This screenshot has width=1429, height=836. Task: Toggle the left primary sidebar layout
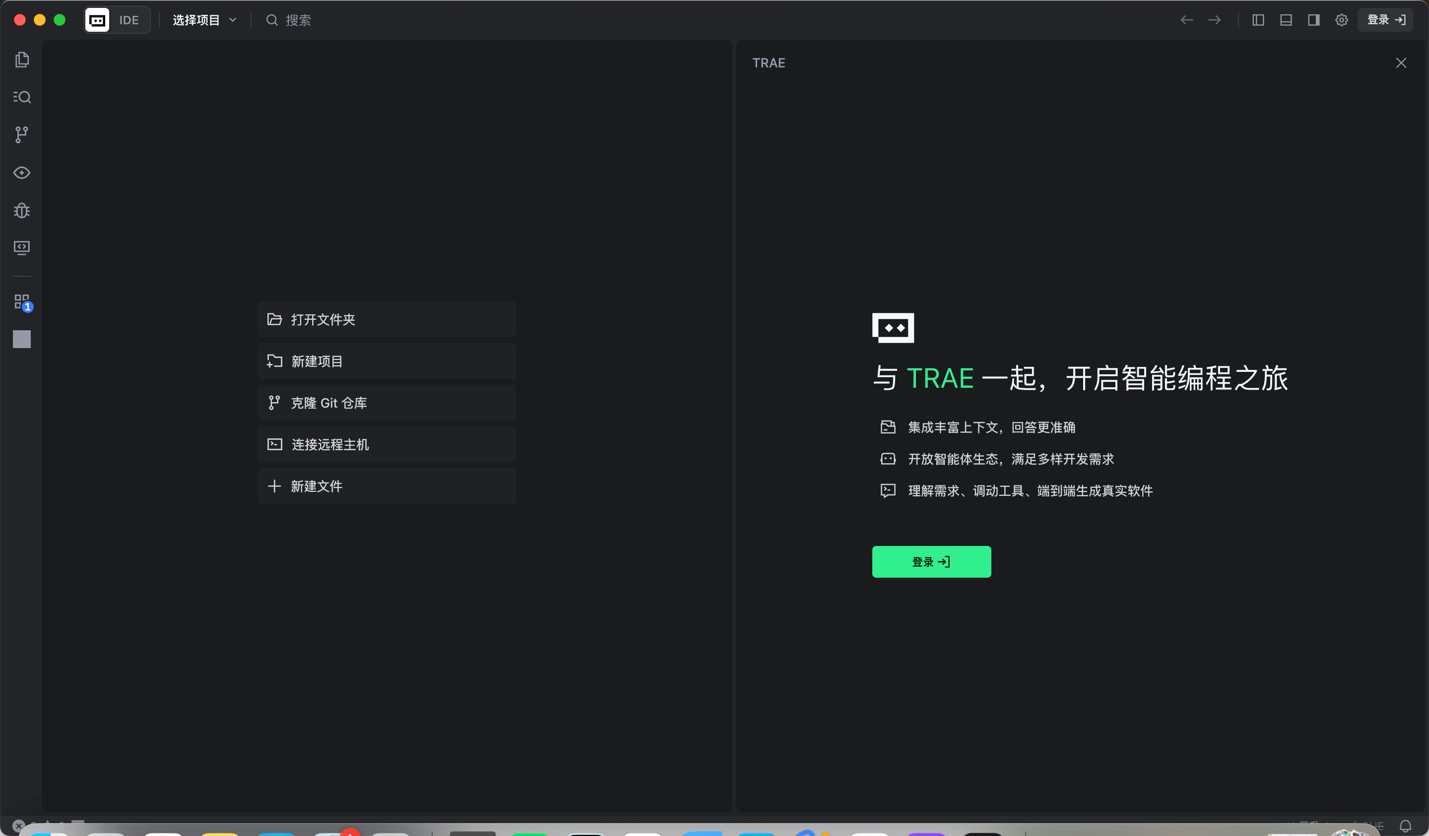1258,20
